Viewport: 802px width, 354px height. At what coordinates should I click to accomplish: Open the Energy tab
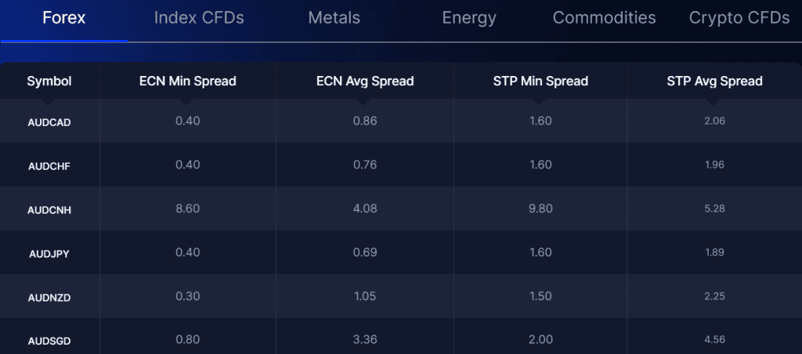tap(469, 18)
